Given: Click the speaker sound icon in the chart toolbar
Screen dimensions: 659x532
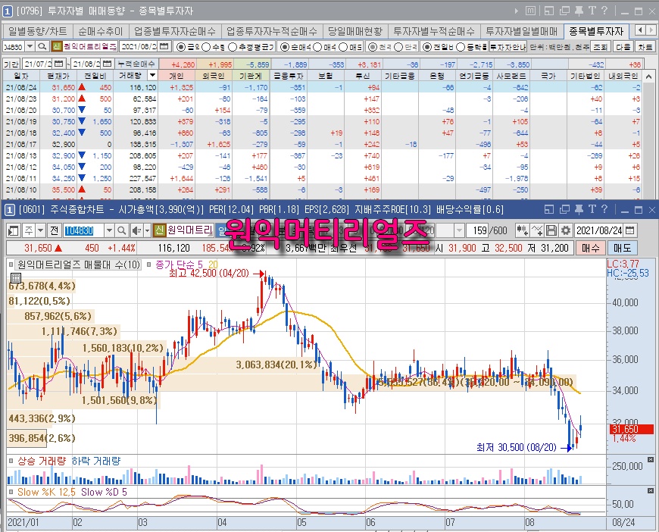Looking at the screenshot, I should 136,230.
